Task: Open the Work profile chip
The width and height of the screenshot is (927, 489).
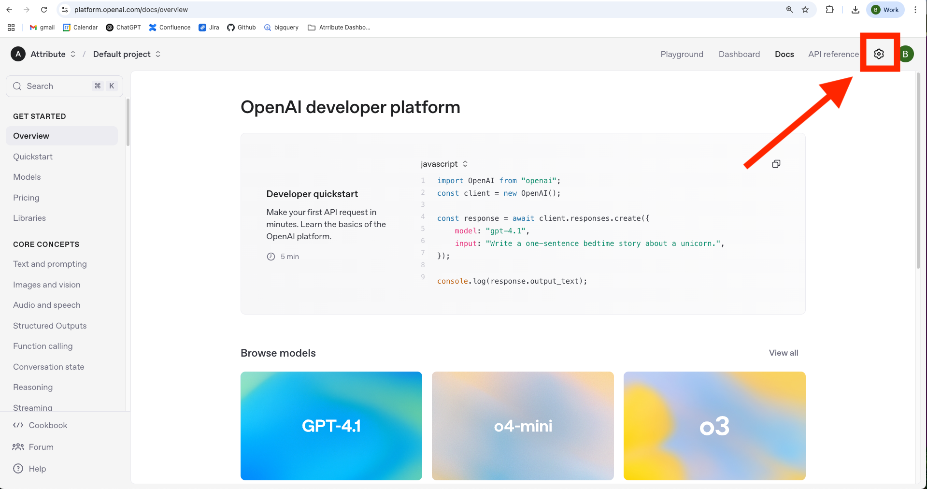Action: click(x=885, y=10)
